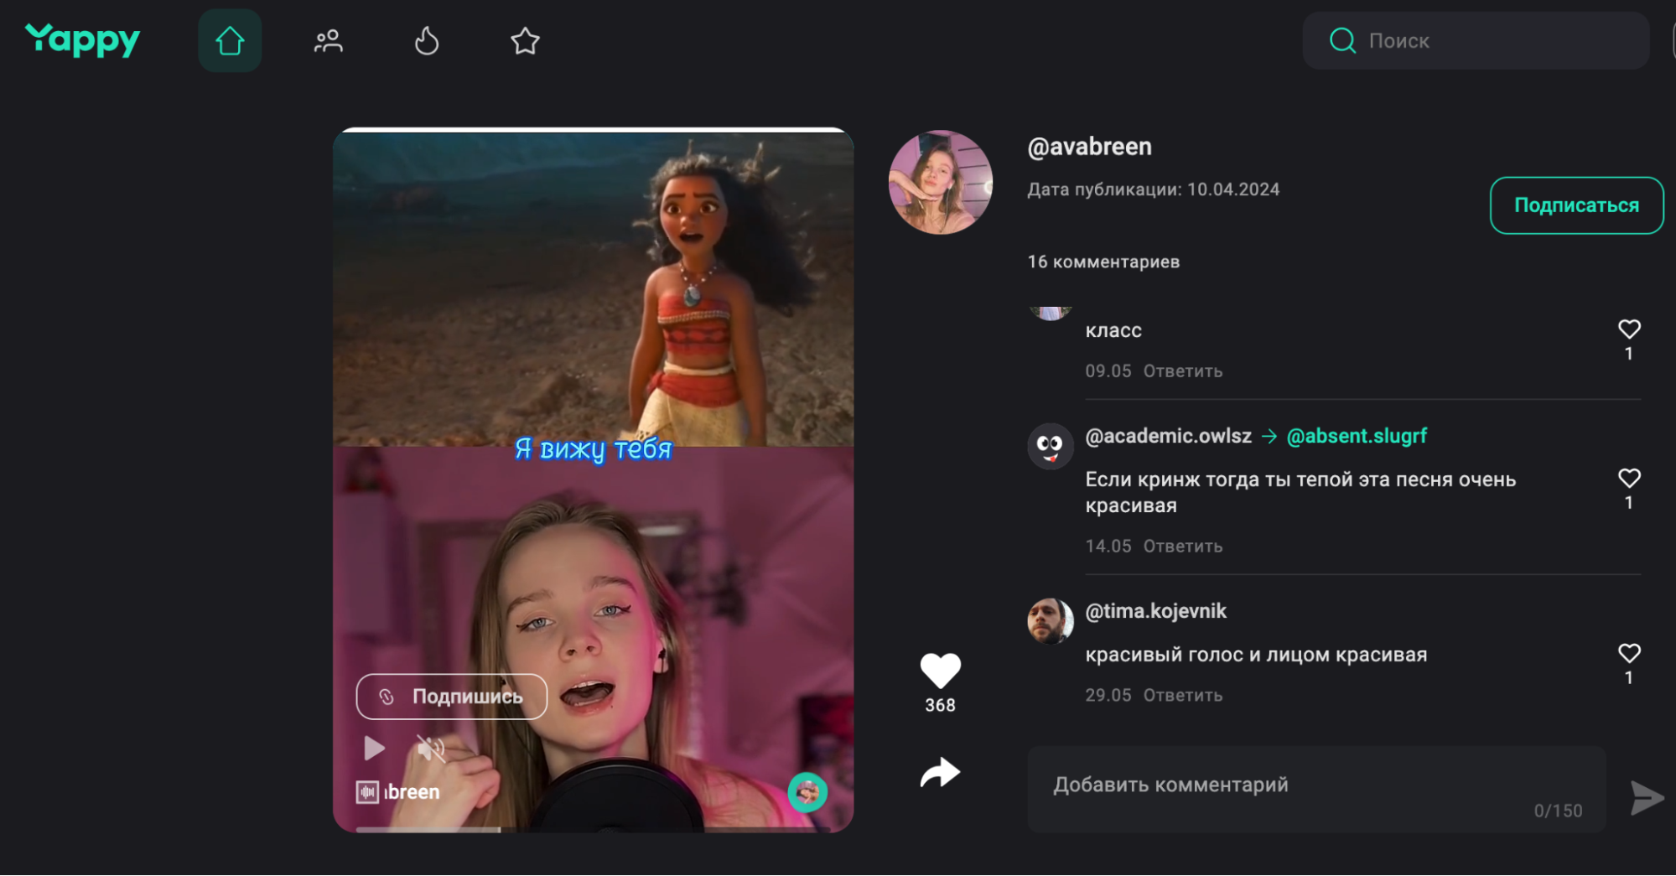Open the @avabreen username link
The image size is (1676, 876).
coord(1089,147)
